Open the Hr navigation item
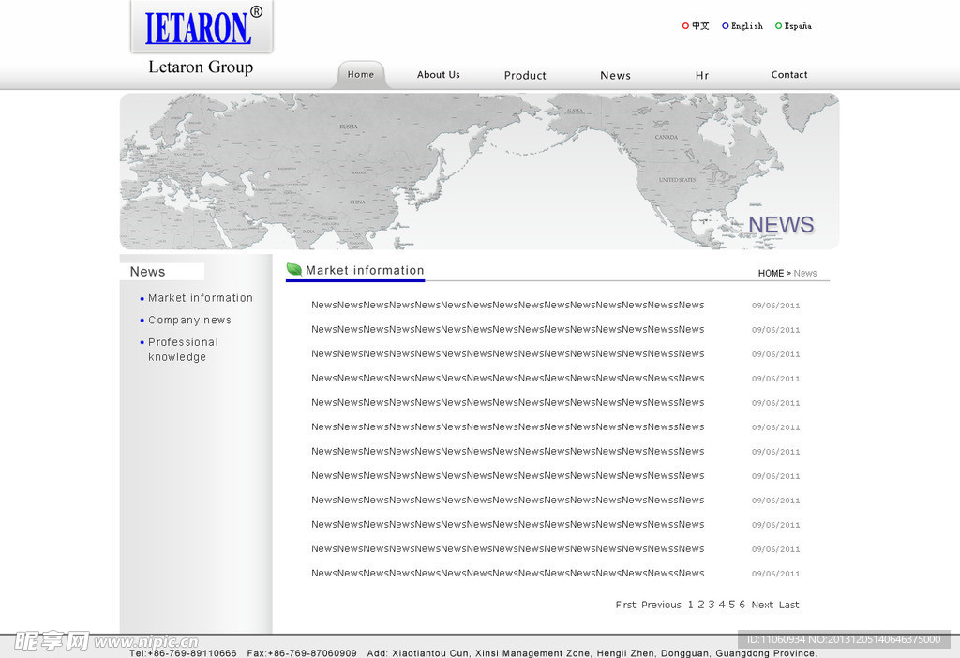The image size is (960, 658). (x=702, y=76)
